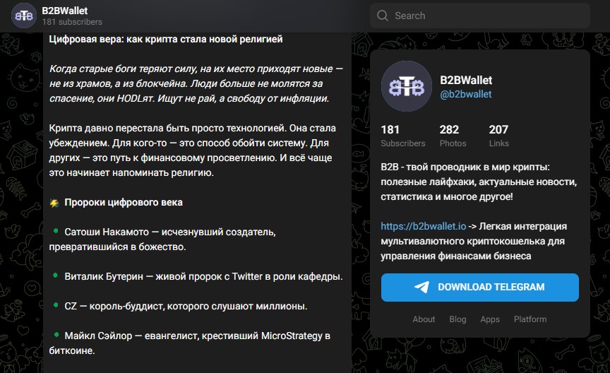This screenshot has height=373, width=610.
Task: Open the Apps footer link
Action: coord(490,319)
